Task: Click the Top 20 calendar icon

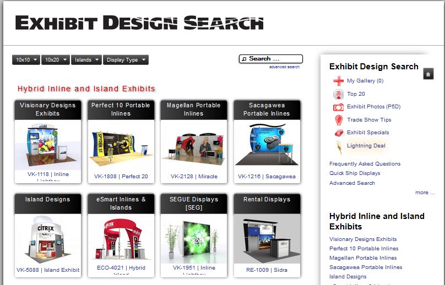Action: [338, 94]
